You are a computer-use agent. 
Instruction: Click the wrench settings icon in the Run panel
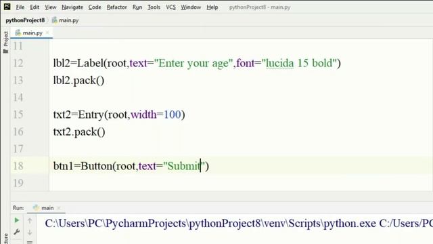pos(16,232)
